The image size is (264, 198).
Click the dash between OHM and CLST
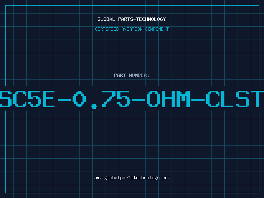point(198,100)
